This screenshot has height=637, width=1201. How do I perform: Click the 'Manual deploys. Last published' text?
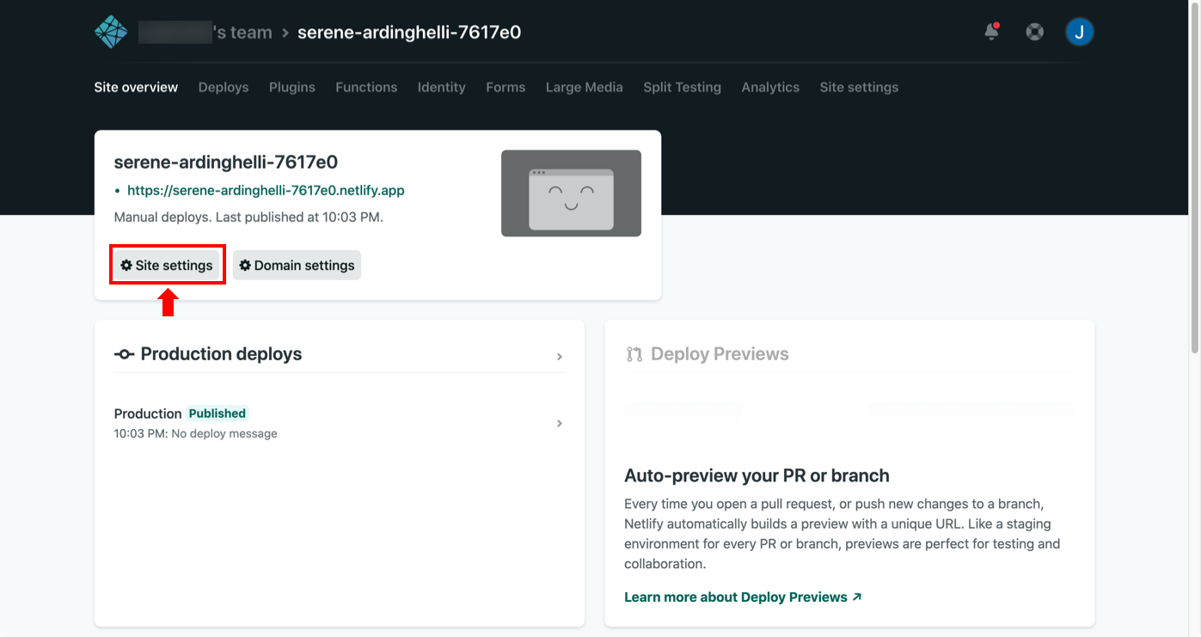(248, 217)
